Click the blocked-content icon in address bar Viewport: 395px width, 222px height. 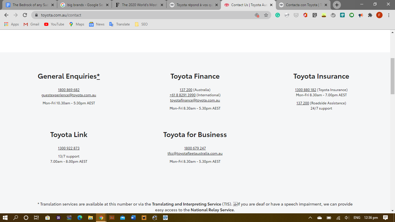pyautogui.click(x=257, y=15)
